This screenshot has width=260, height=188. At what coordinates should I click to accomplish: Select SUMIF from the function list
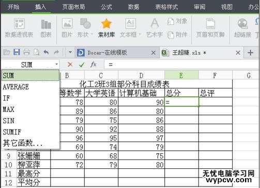click(30, 132)
